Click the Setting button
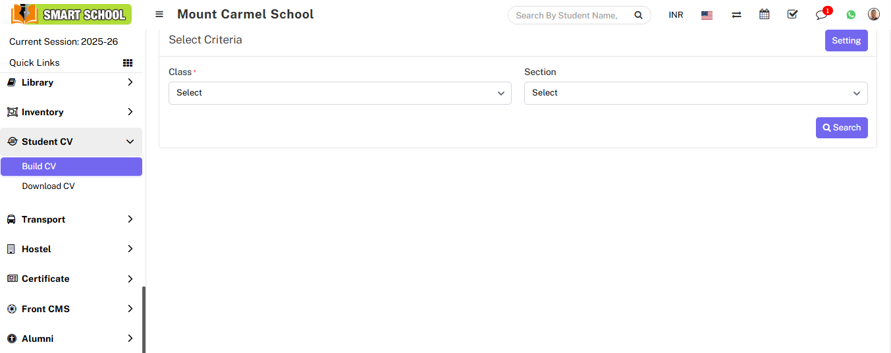Image resolution: width=891 pixels, height=353 pixels. pyautogui.click(x=846, y=41)
